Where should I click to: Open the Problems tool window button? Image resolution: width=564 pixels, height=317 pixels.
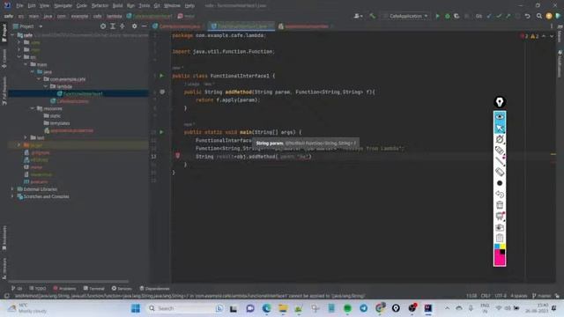pos(64,289)
